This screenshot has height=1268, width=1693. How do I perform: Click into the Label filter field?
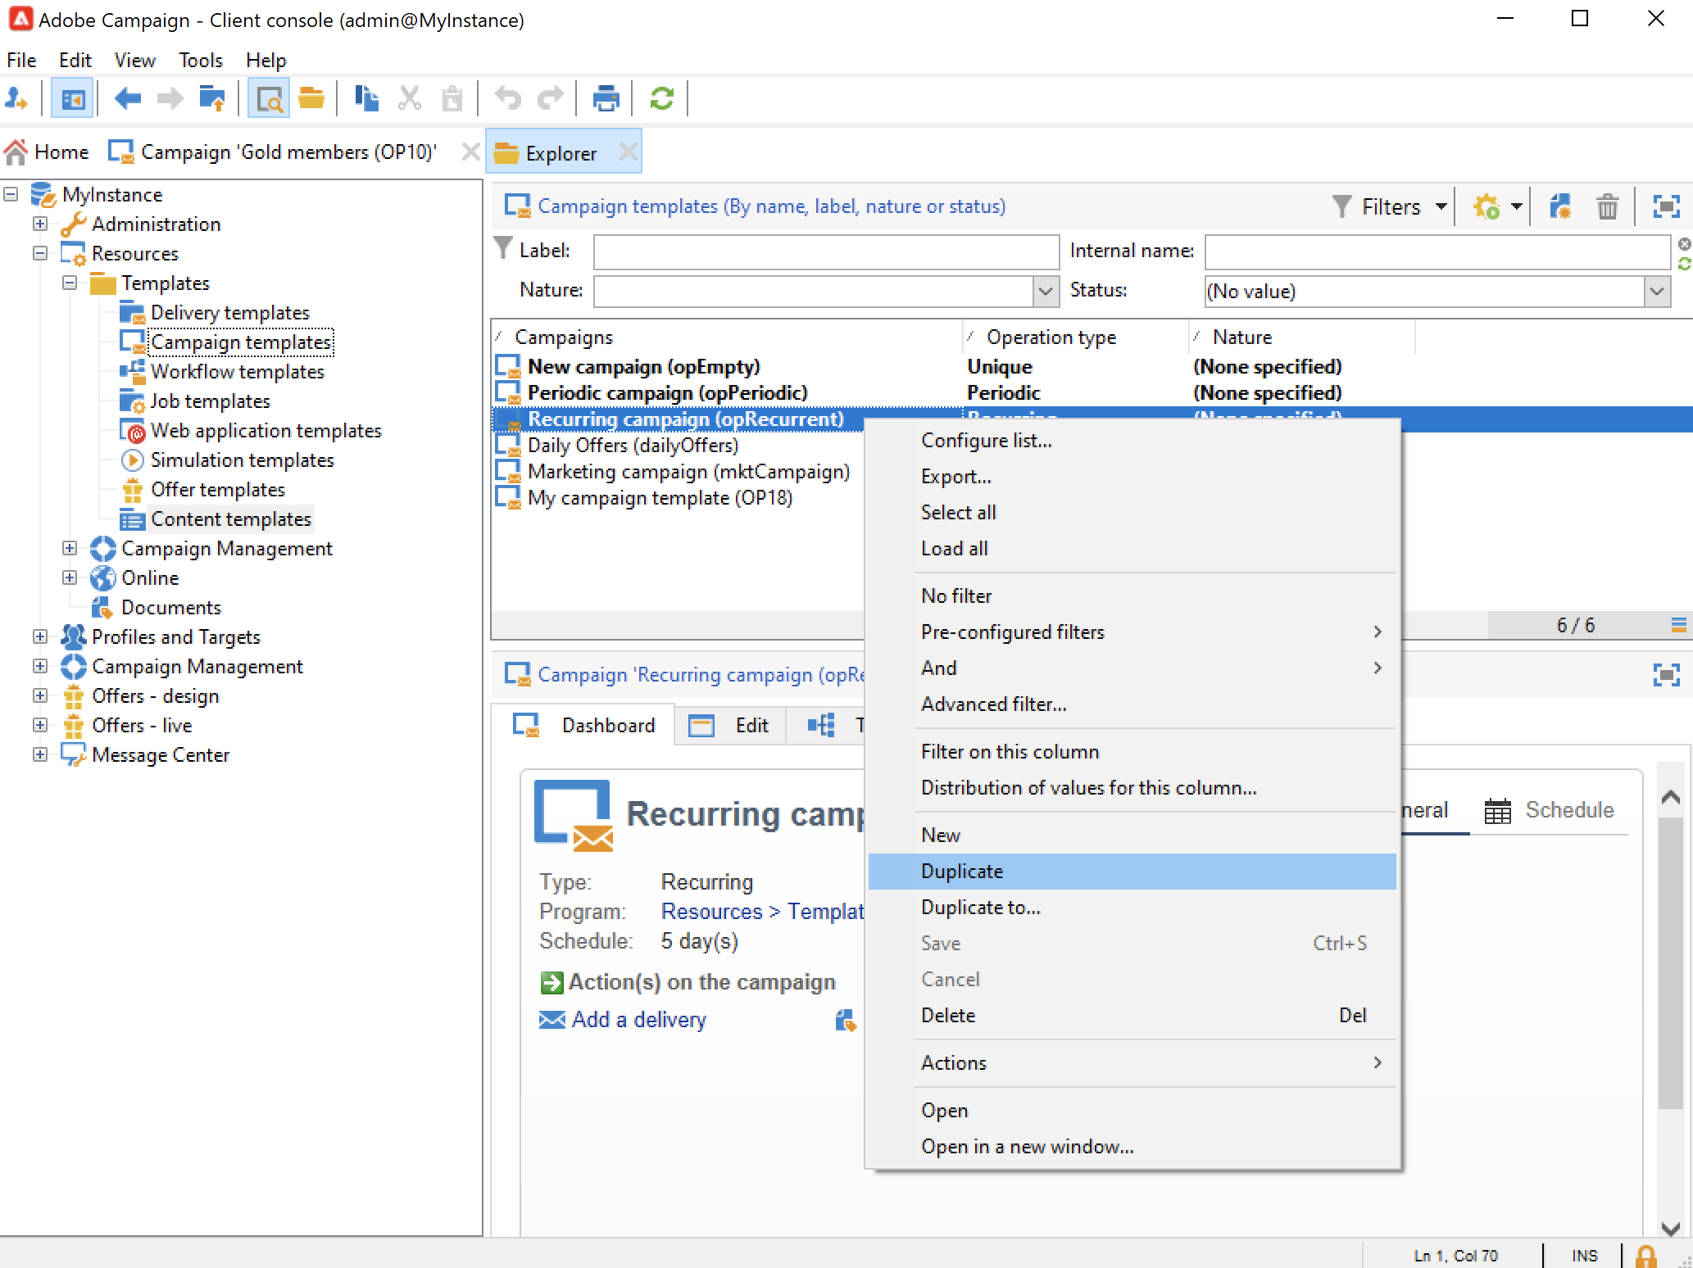coord(825,251)
